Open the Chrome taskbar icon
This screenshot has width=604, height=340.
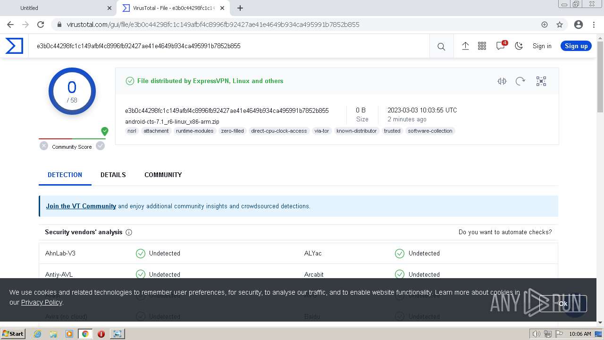coord(85,334)
